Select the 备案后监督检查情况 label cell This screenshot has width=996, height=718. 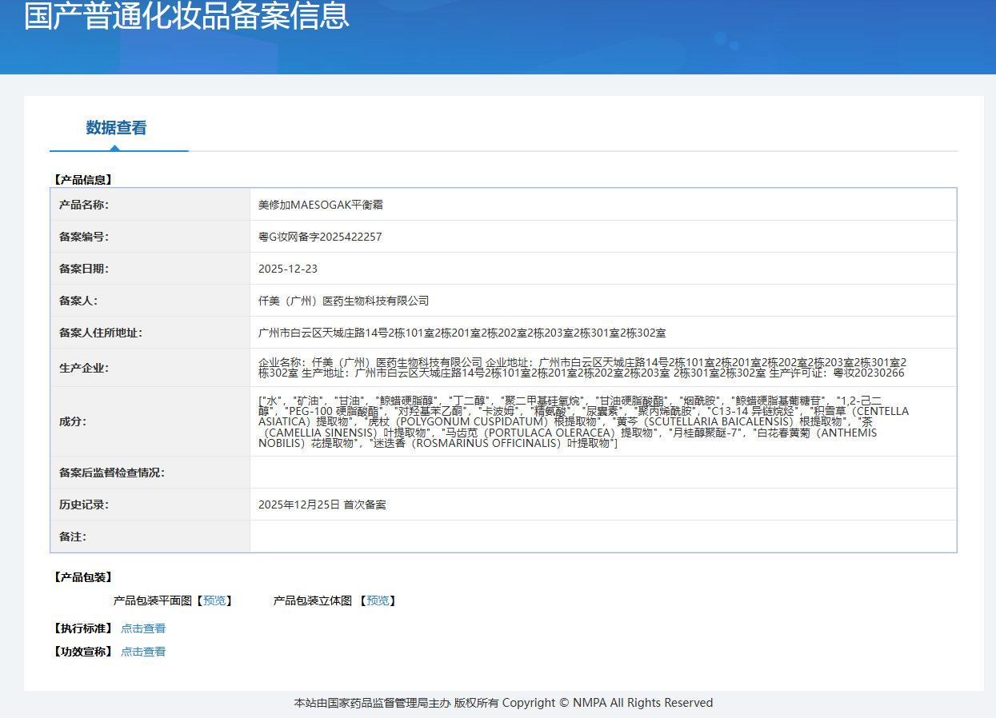pos(150,473)
